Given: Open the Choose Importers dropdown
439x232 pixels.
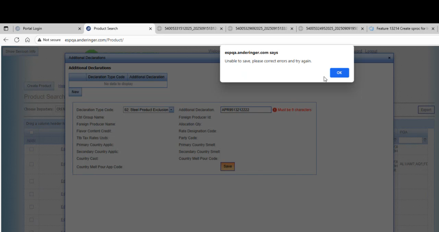Looking at the screenshot, I should coord(60,109).
